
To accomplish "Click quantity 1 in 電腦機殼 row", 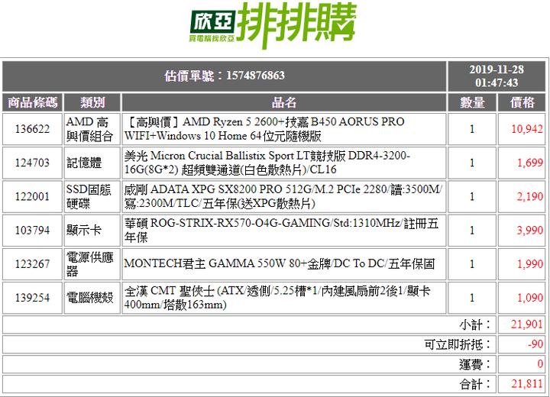I will point(472,298).
